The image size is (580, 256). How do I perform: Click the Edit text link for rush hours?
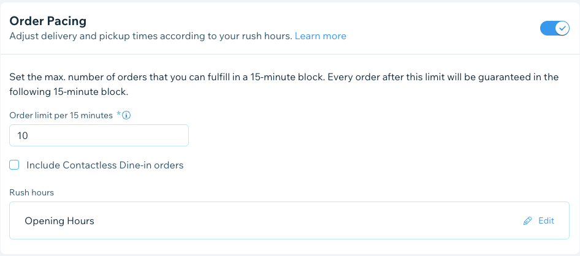[x=546, y=220]
